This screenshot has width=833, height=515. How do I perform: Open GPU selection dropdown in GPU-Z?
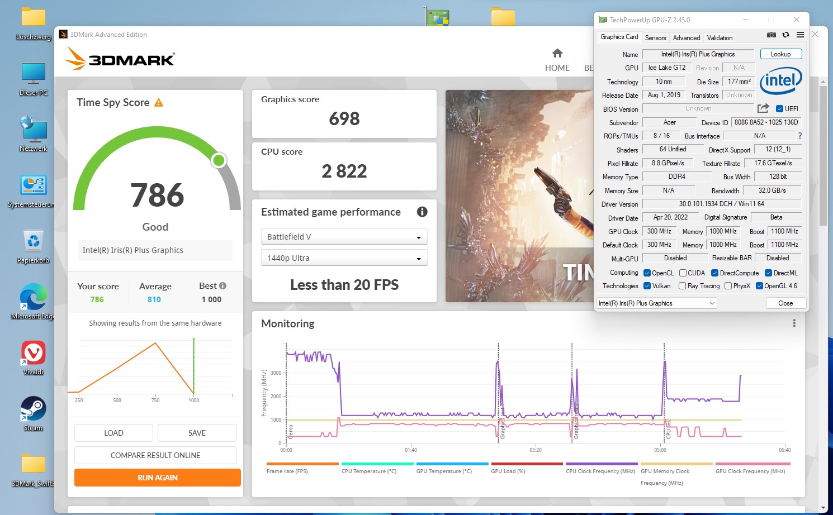pos(657,303)
